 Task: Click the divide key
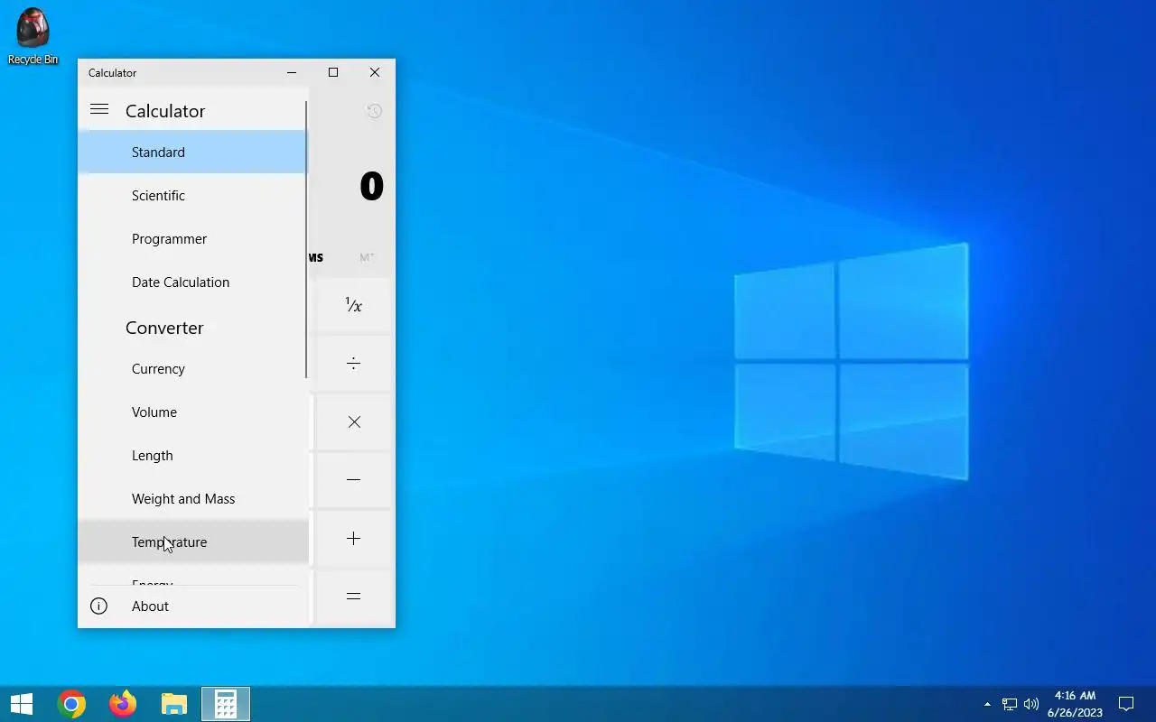353,363
